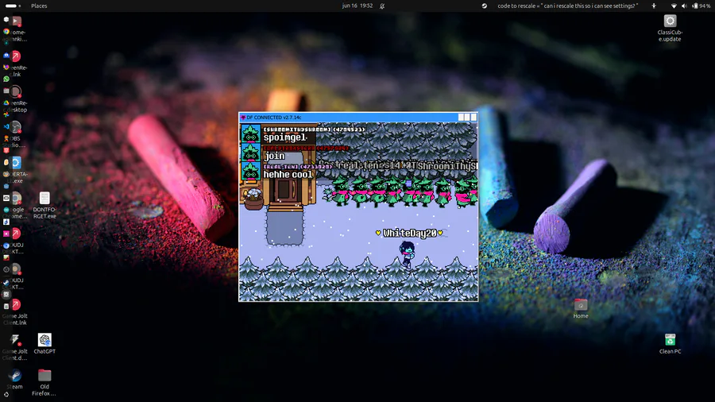This screenshot has width=715, height=402.
Task: Click the Steam tray icon in top bar
Action: point(485,6)
